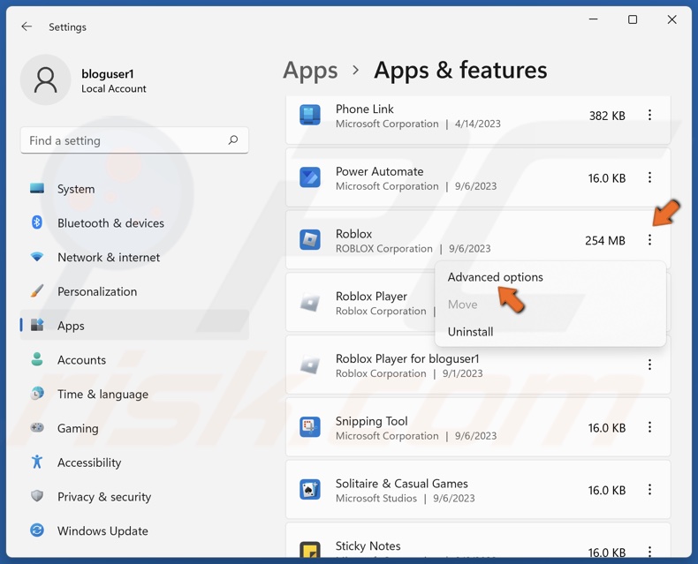Go back with the Settings back arrow

[27, 26]
